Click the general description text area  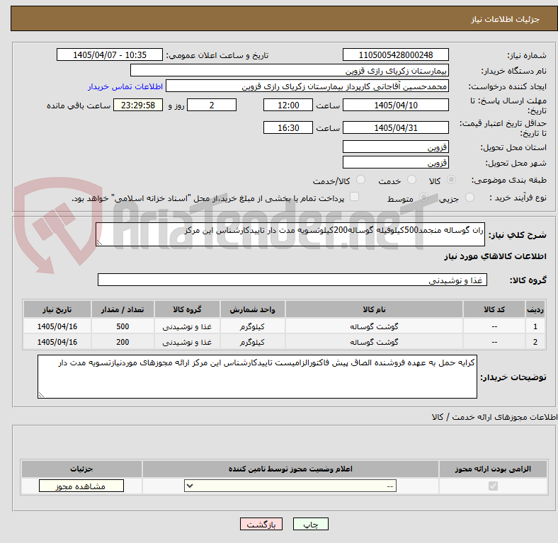290,234
